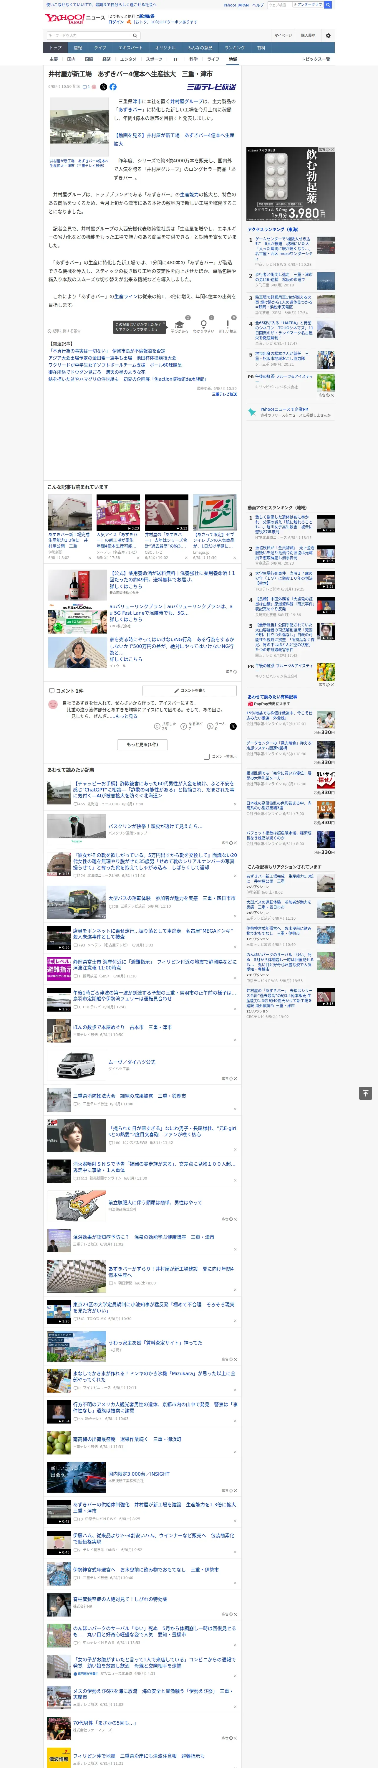Click in the keyword search field

click(x=89, y=35)
